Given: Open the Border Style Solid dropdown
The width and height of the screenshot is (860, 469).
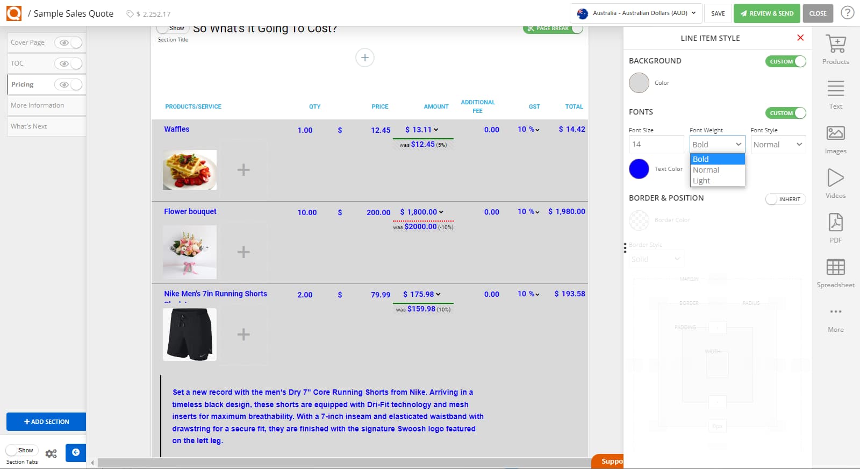Looking at the screenshot, I should [x=656, y=259].
